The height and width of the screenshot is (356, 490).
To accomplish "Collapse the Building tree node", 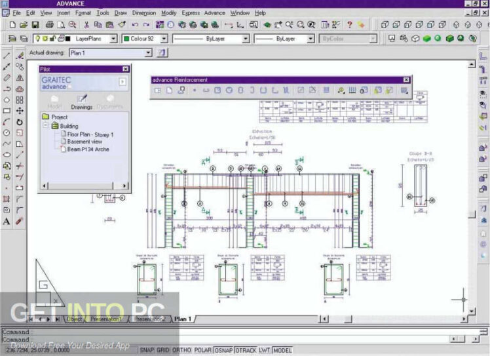I will coord(46,125).
